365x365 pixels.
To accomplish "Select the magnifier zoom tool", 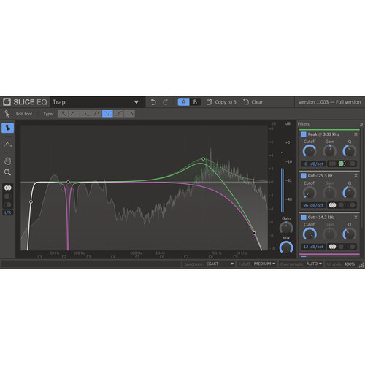I will tap(7, 172).
